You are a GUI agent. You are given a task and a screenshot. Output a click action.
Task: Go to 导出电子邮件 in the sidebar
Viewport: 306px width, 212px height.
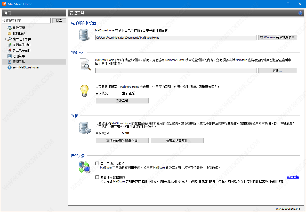coord(22,50)
